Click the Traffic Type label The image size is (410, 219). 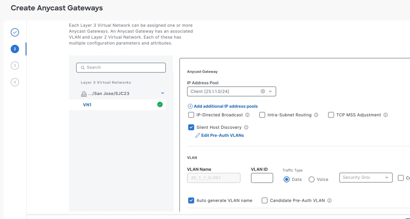click(x=292, y=170)
